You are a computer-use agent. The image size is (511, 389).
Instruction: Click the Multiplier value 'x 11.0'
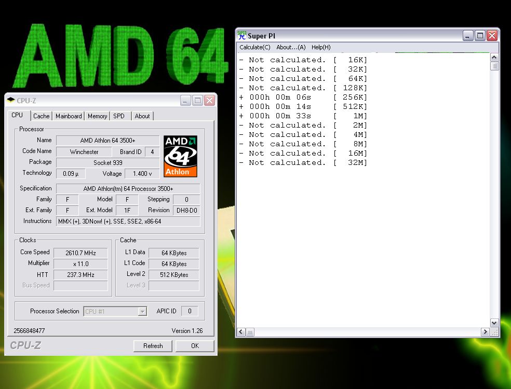(x=80, y=263)
